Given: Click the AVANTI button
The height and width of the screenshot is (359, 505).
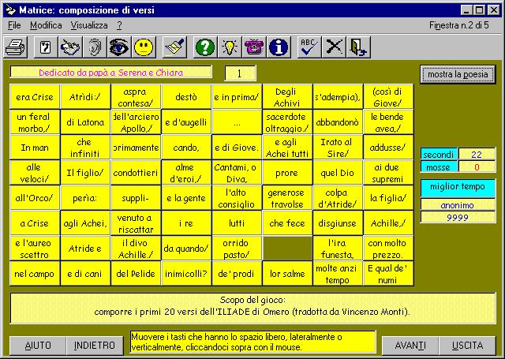Looking at the screenshot, I should (410, 346).
